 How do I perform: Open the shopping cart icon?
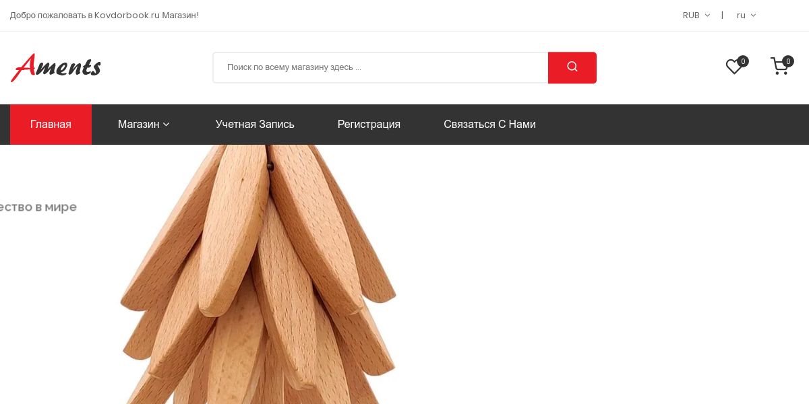tap(779, 66)
